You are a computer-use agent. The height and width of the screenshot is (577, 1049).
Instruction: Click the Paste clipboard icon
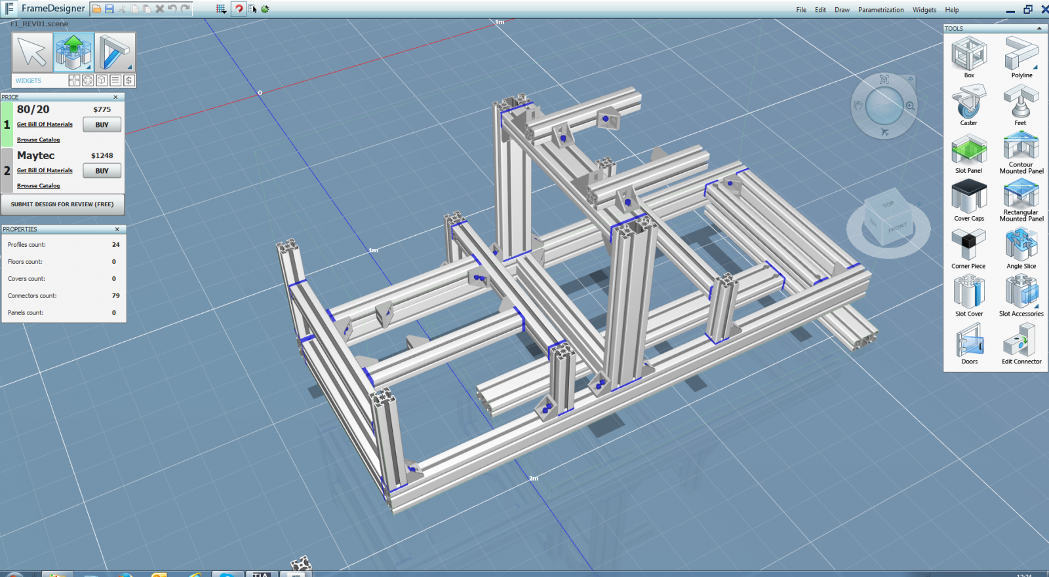[147, 9]
